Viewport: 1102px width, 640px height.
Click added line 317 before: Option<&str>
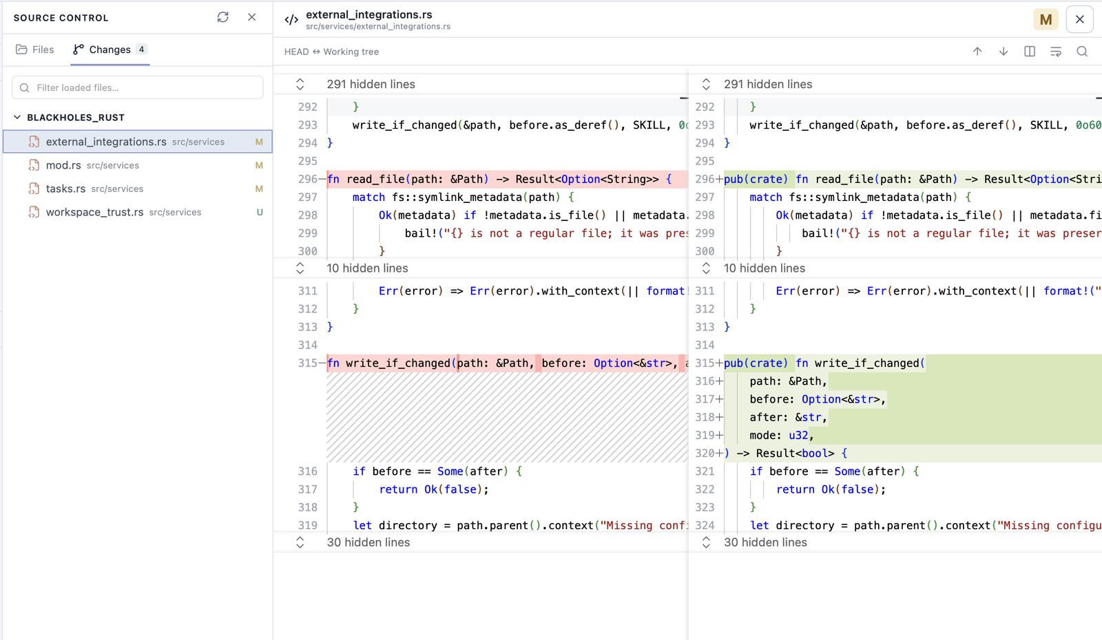click(913, 399)
